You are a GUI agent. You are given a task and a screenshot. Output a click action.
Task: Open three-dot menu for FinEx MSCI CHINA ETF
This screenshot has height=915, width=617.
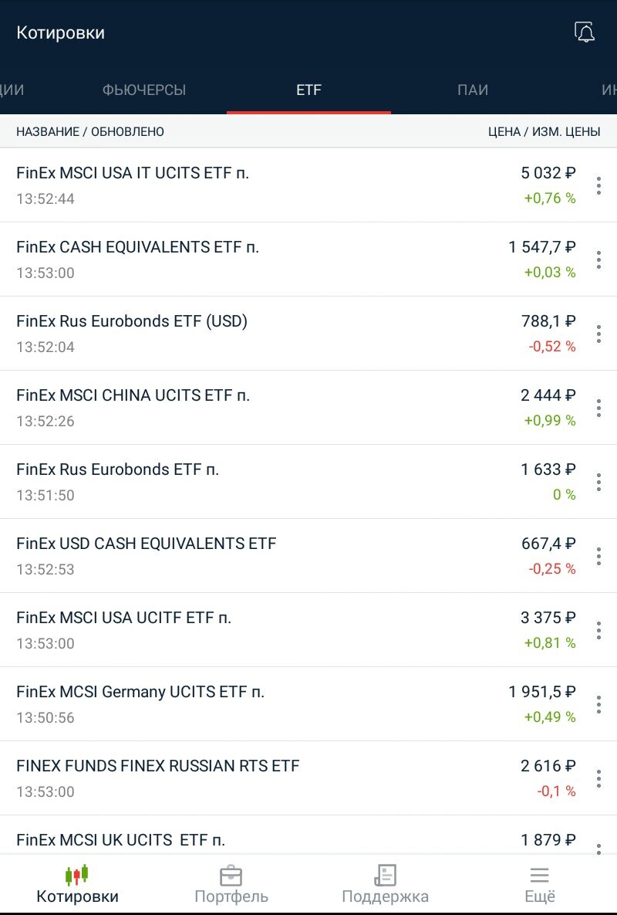(598, 408)
